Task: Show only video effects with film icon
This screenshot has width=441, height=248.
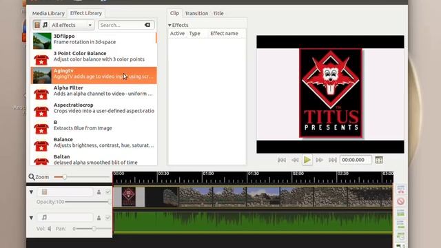Action: (37, 25)
